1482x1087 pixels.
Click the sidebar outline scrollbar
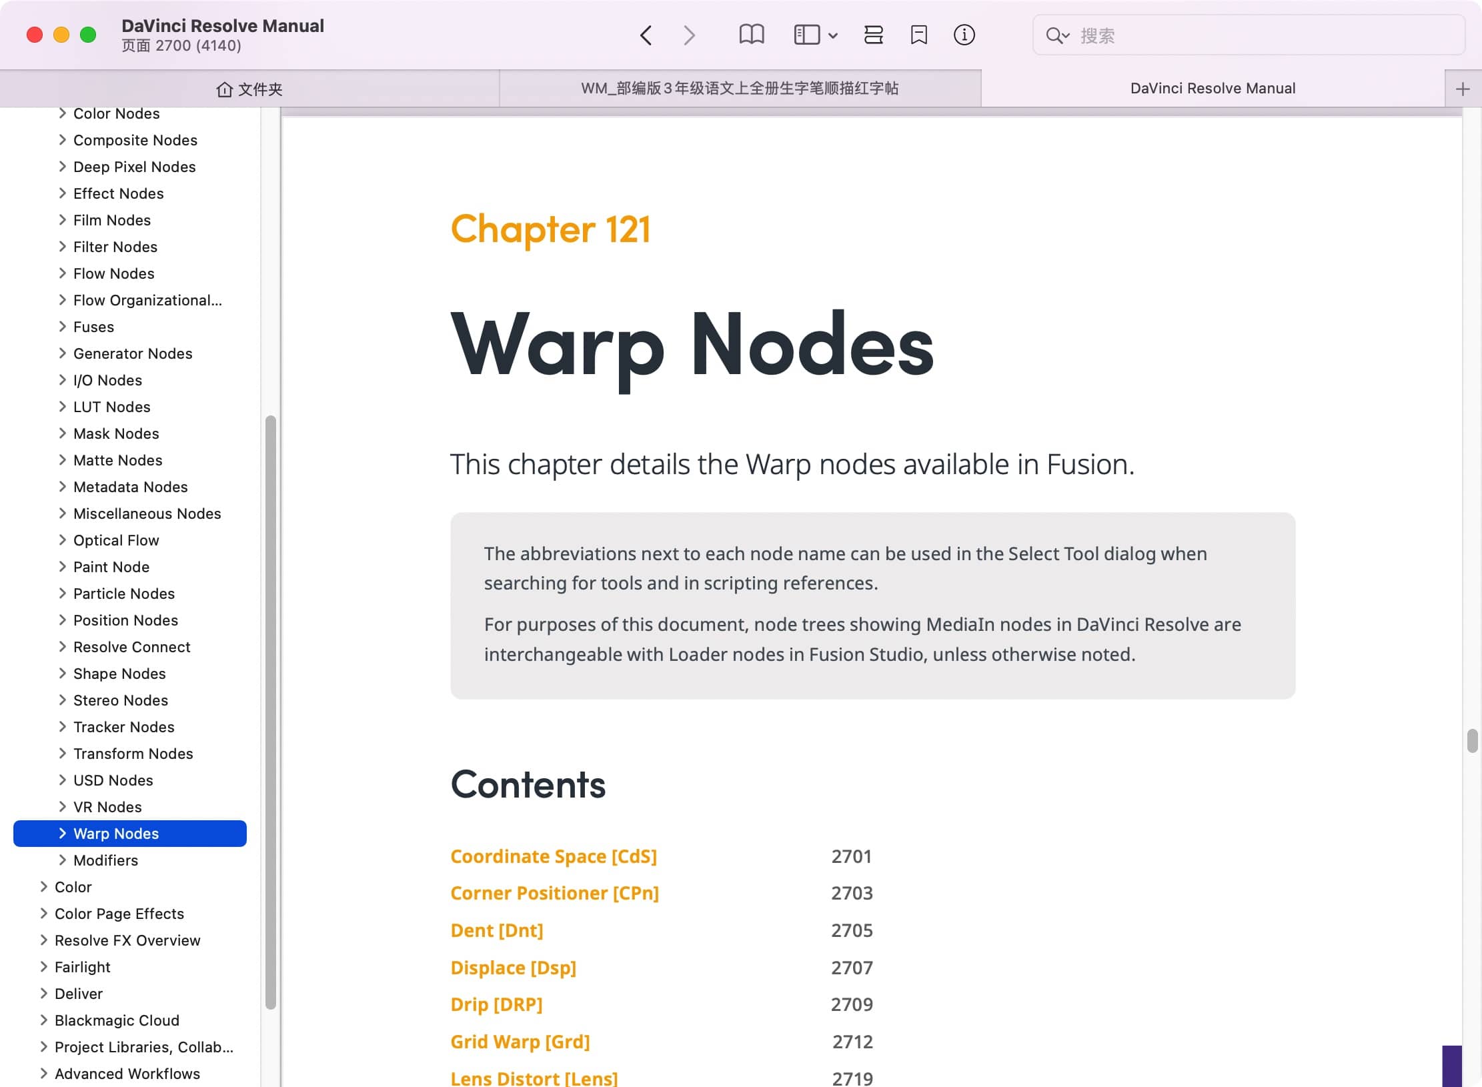tap(271, 712)
